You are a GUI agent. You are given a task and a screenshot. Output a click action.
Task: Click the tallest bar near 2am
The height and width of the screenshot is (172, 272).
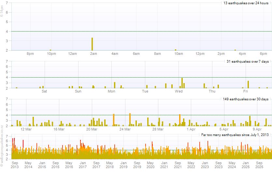point(92,44)
